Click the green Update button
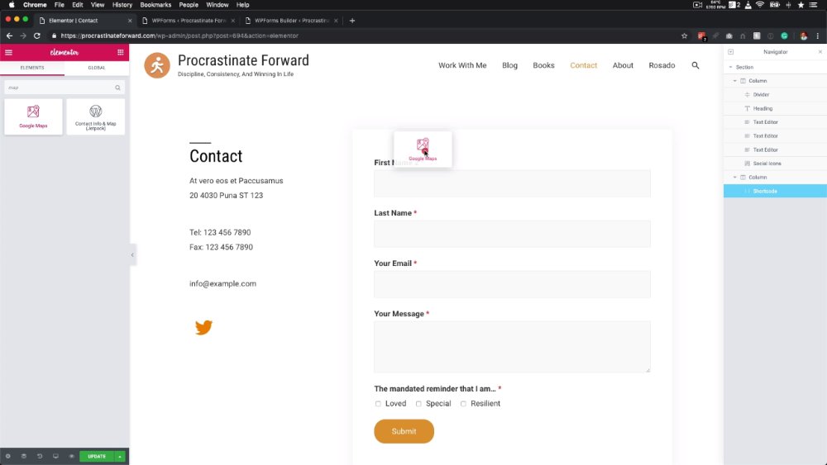 97,456
